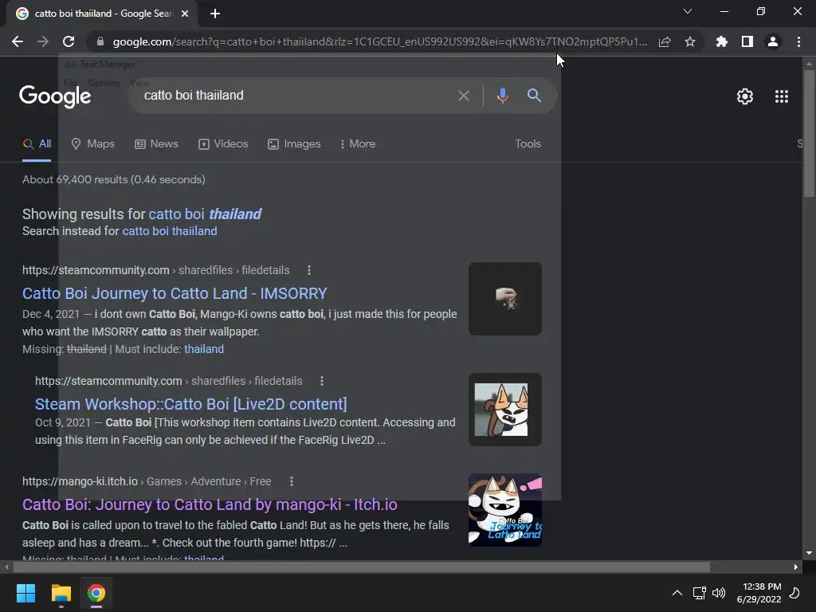
Task: Click the scroll down arrow of the page
Action: coord(809,553)
